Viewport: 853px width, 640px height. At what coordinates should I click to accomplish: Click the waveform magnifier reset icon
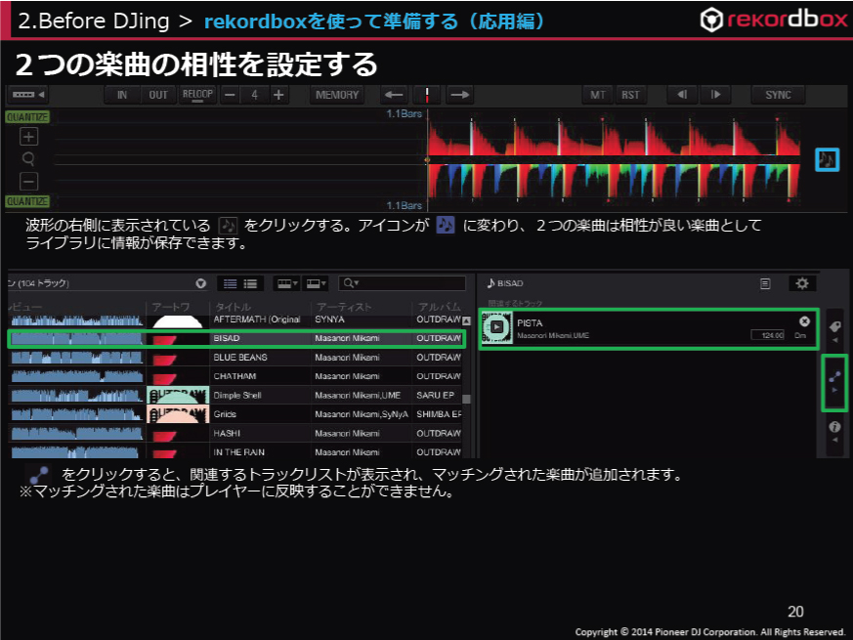click(29, 158)
